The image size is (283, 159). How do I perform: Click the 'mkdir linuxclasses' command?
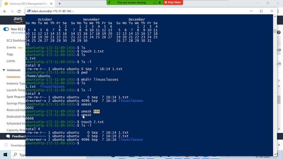tap(99, 79)
